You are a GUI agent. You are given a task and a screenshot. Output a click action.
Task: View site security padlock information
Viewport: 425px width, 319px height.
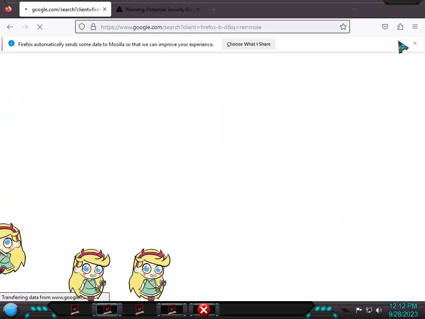(93, 27)
